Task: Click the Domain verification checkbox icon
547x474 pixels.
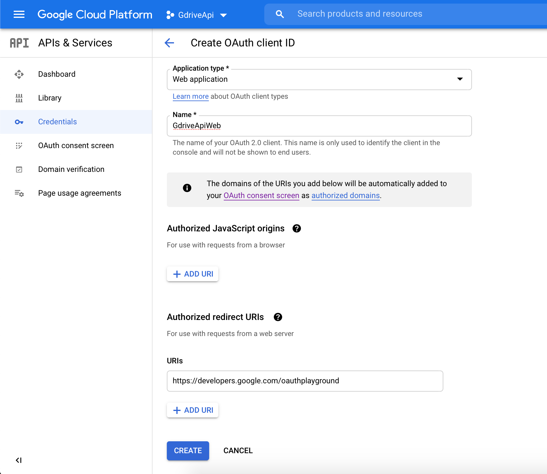Action: [19, 169]
